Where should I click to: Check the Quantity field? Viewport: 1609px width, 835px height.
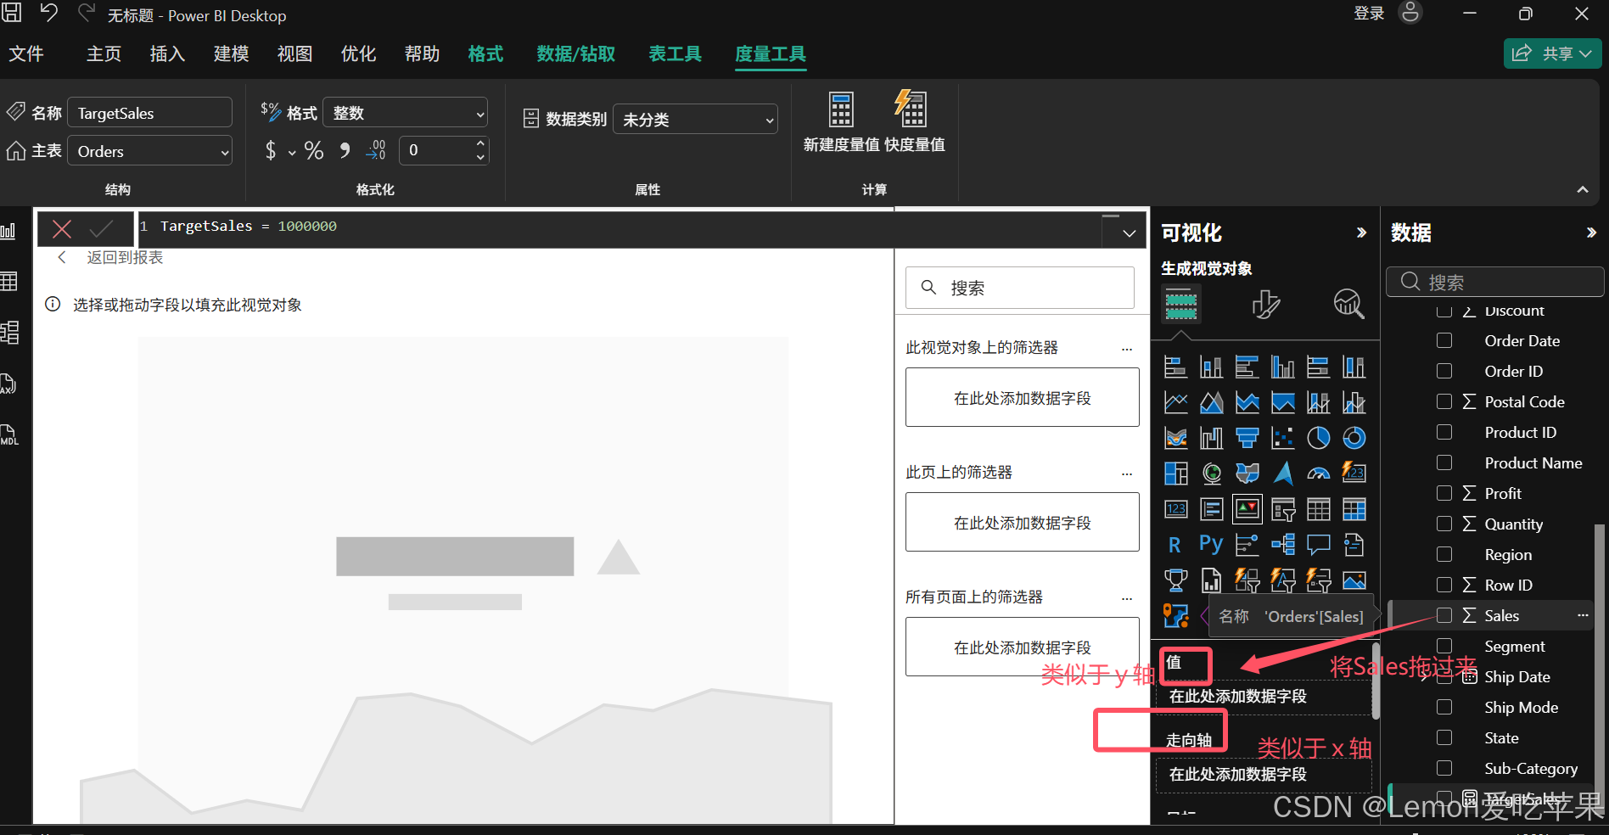1444,524
